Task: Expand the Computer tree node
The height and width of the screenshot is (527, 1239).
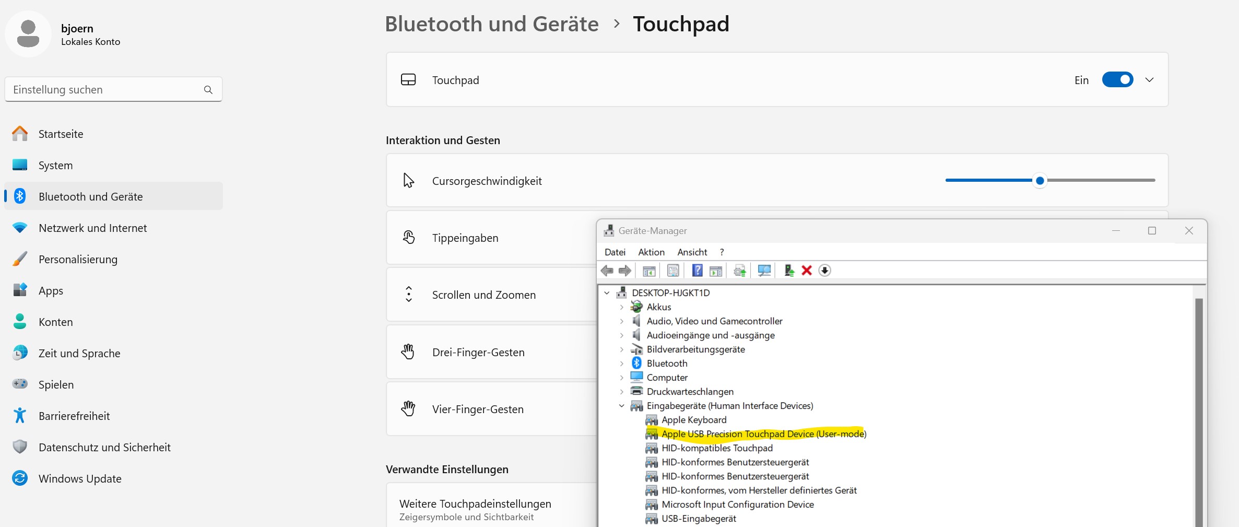Action: click(621, 378)
